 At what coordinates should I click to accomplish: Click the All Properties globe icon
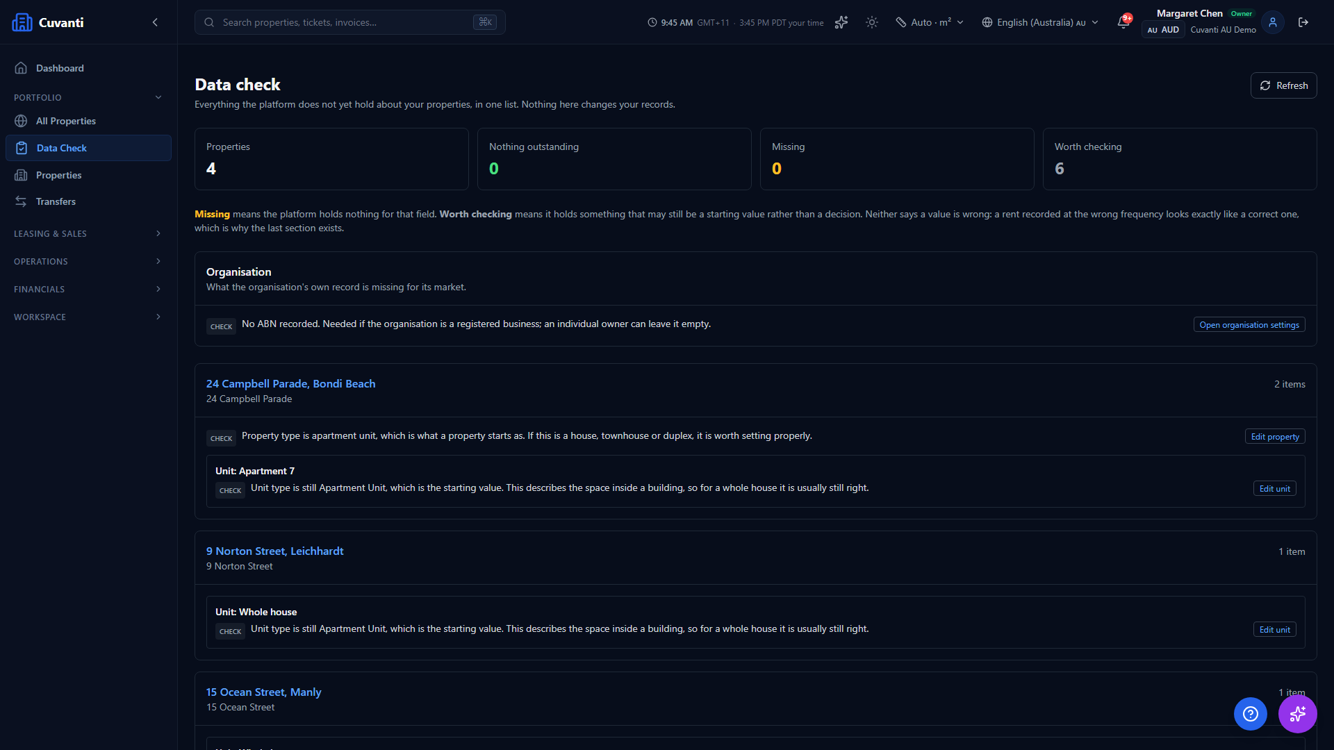point(21,121)
